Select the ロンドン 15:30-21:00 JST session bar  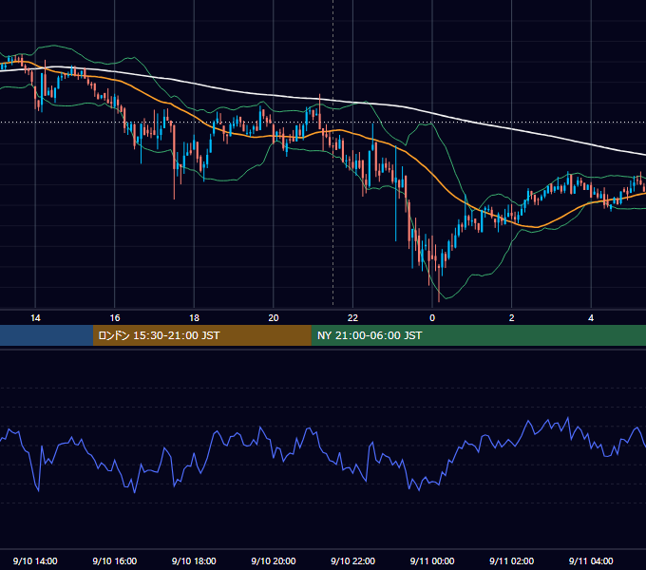[201, 335]
